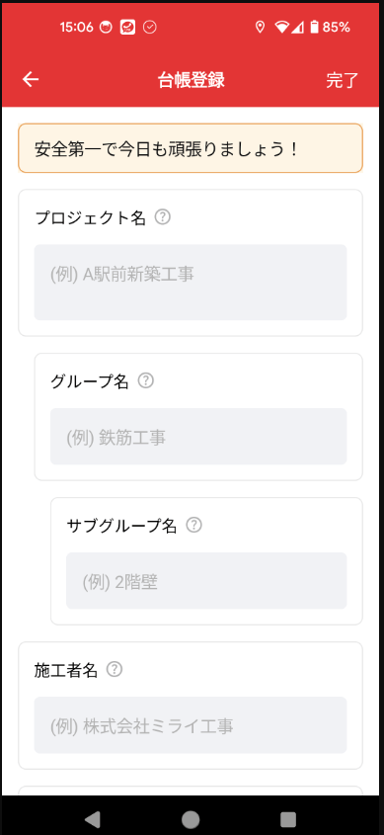Tap the checkmark notification icon in status bar
The image size is (384, 835).
point(150,27)
